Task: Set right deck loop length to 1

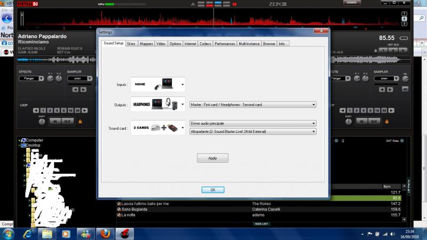Action: pyautogui.click(x=350, y=110)
